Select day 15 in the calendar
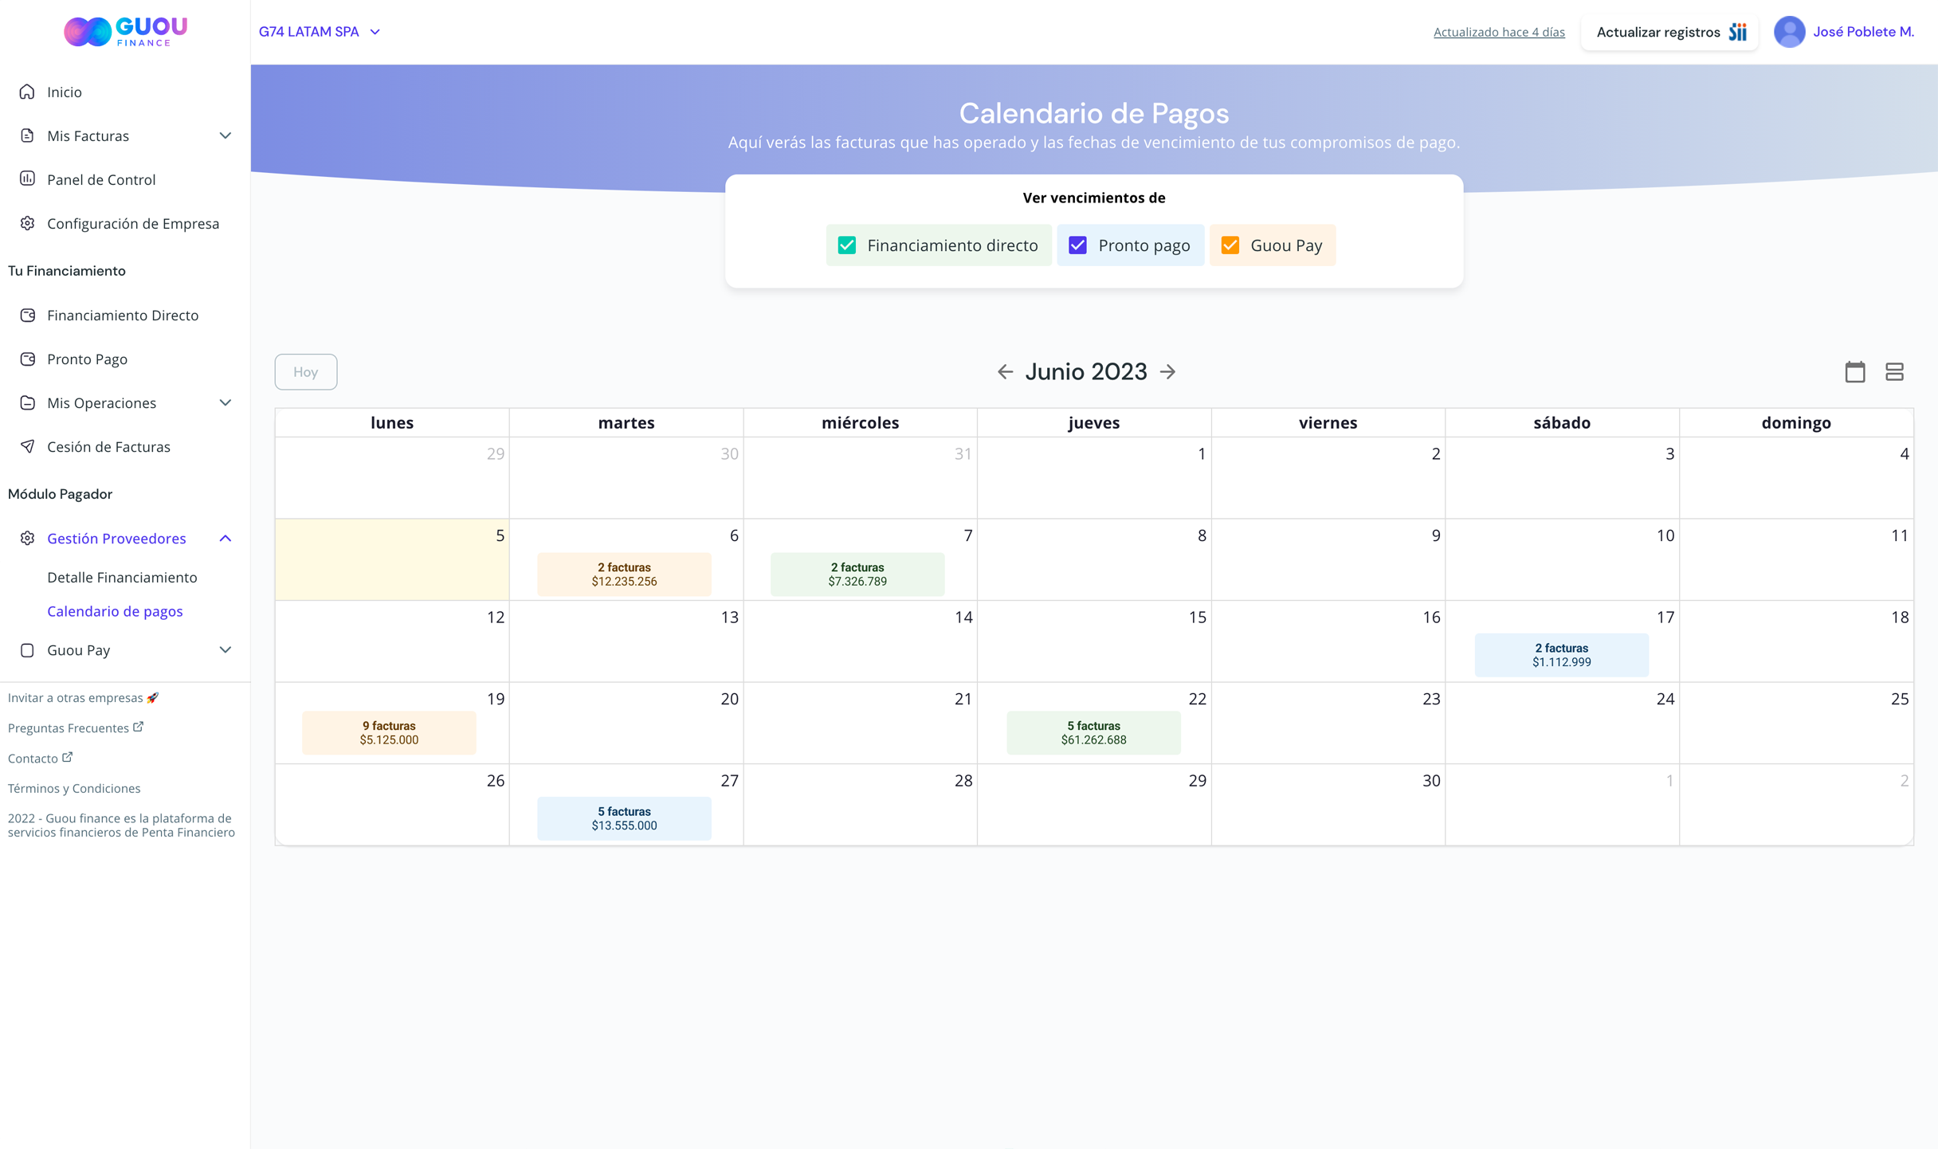This screenshot has height=1149, width=1938. [x=1094, y=641]
